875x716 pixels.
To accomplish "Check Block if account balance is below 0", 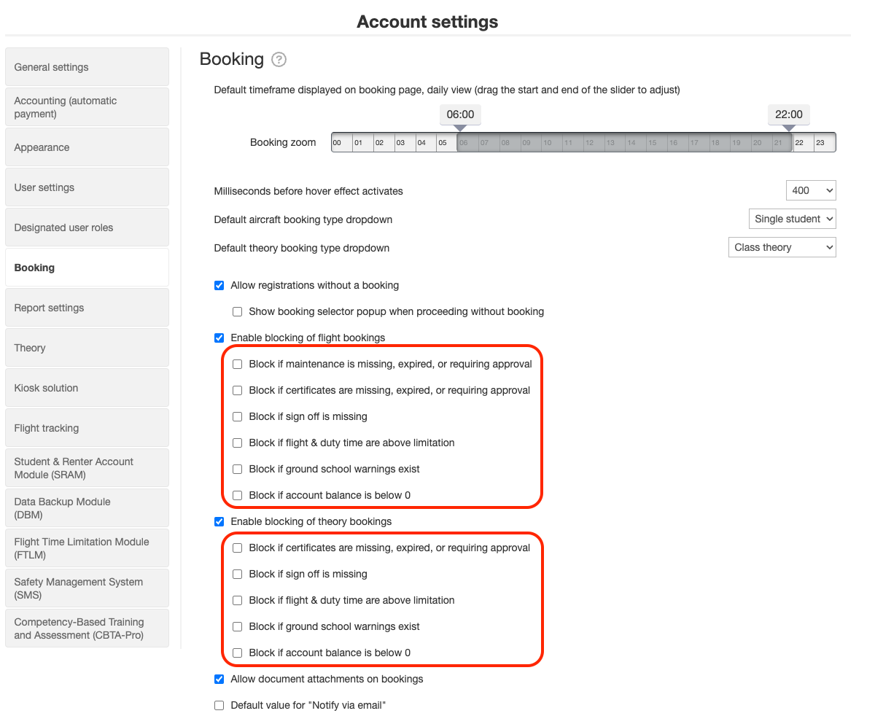I will pyautogui.click(x=237, y=495).
